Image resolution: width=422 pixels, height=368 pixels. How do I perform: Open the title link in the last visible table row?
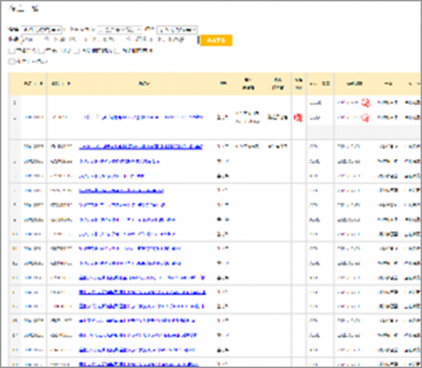(x=141, y=362)
